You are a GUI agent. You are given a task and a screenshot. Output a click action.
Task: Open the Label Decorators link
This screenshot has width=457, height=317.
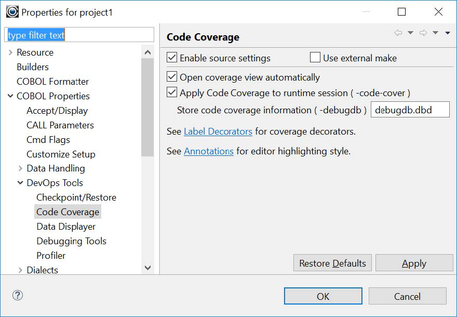tap(218, 132)
